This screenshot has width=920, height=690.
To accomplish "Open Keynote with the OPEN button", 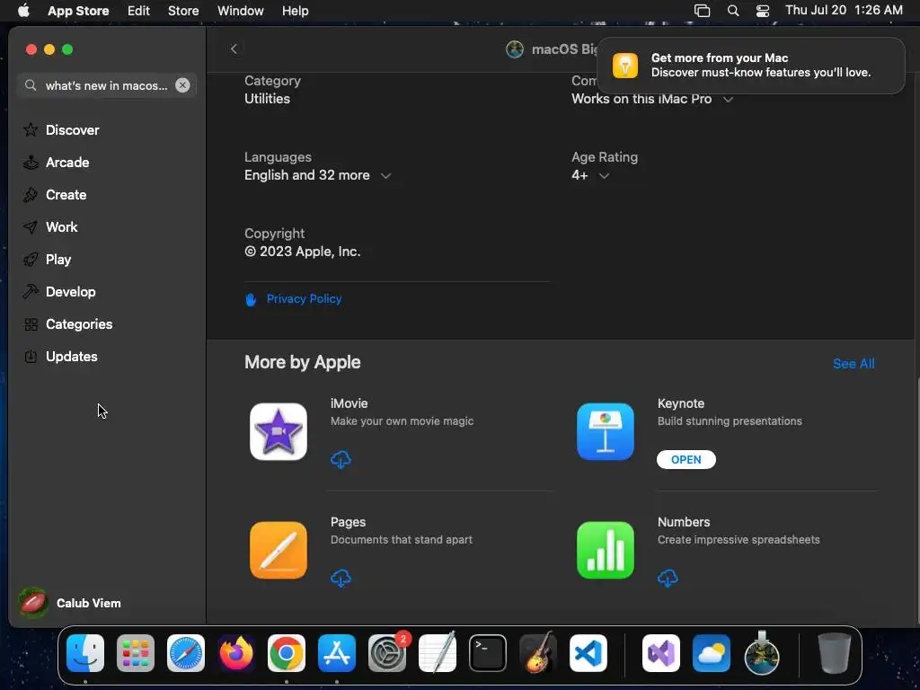I will pos(686,459).
